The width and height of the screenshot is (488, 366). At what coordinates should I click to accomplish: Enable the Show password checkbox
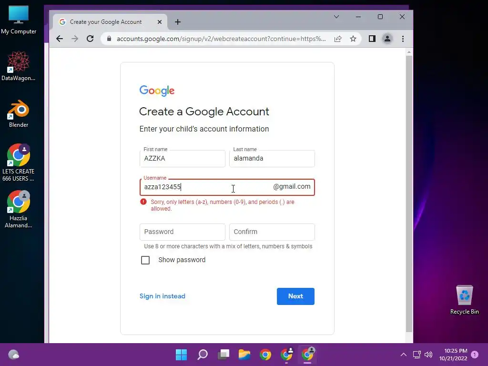pos(145,260)
